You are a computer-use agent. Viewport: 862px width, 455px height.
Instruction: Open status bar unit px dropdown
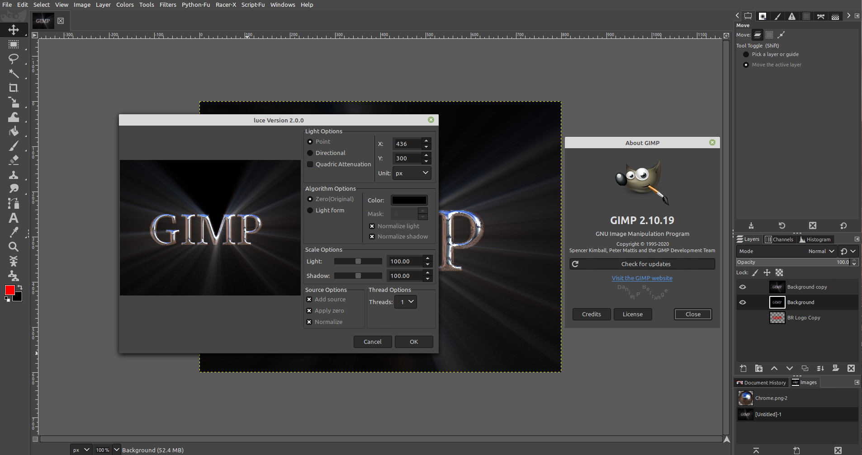[x=81, y=450]
